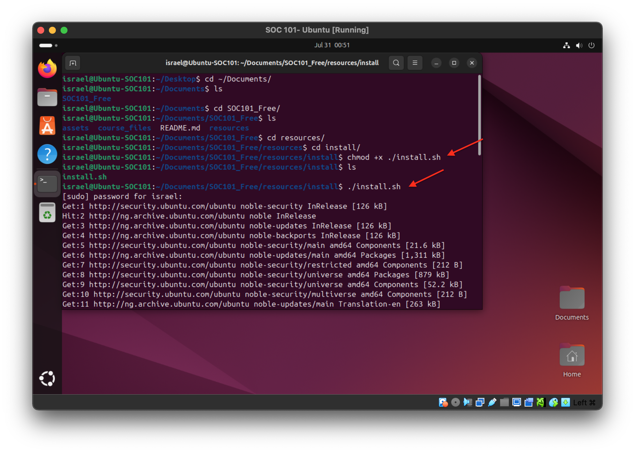635x453 pixels.
Task: Click the terminal title path text
Action: pos(272,63)
